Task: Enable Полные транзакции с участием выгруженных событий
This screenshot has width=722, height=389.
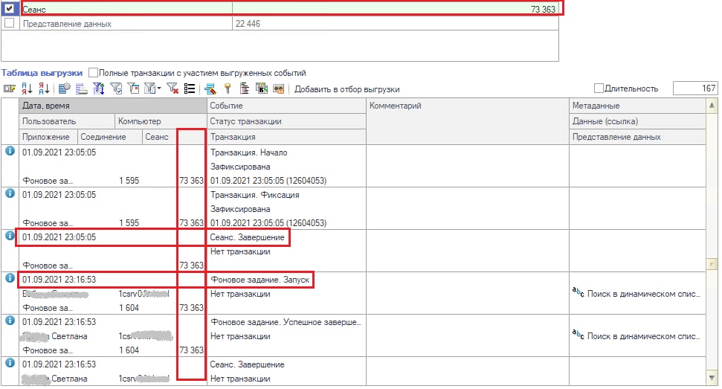Action: point(93,73)
